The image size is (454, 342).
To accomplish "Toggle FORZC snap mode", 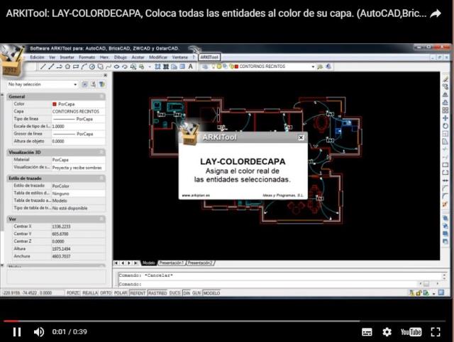I will pos(73,293).
